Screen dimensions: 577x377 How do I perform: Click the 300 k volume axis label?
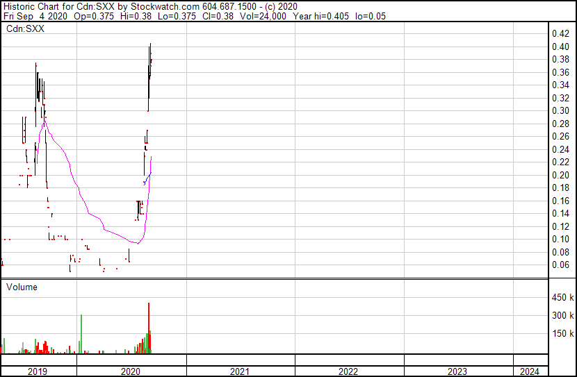(x=562, y=315)
